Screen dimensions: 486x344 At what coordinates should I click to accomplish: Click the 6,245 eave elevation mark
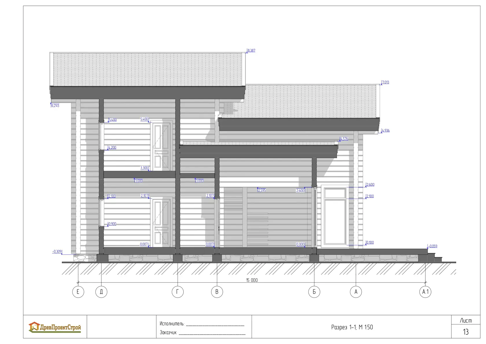pyautogui.click(x=55, y=105)
